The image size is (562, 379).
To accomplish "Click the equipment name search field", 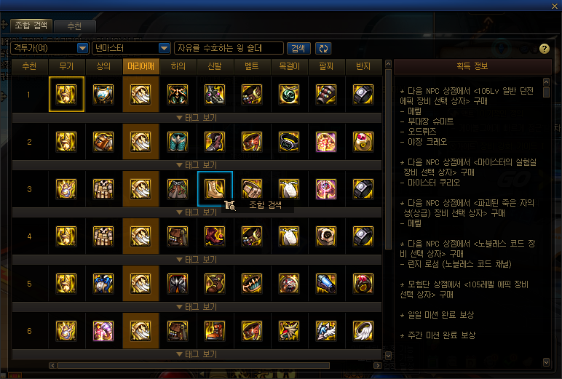I will point(229,48).
